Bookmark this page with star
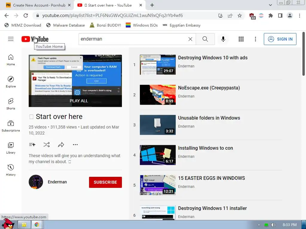 240,16
